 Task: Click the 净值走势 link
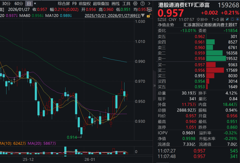click(x=166, y=25)
